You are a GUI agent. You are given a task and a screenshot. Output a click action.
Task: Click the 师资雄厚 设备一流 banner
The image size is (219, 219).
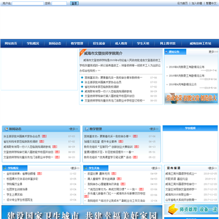click(191, 209)
